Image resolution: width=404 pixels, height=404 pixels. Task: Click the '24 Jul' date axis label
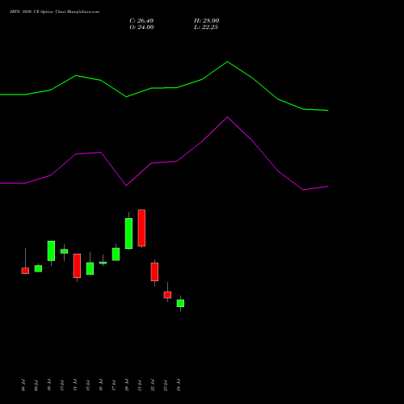tap(179, 385)
